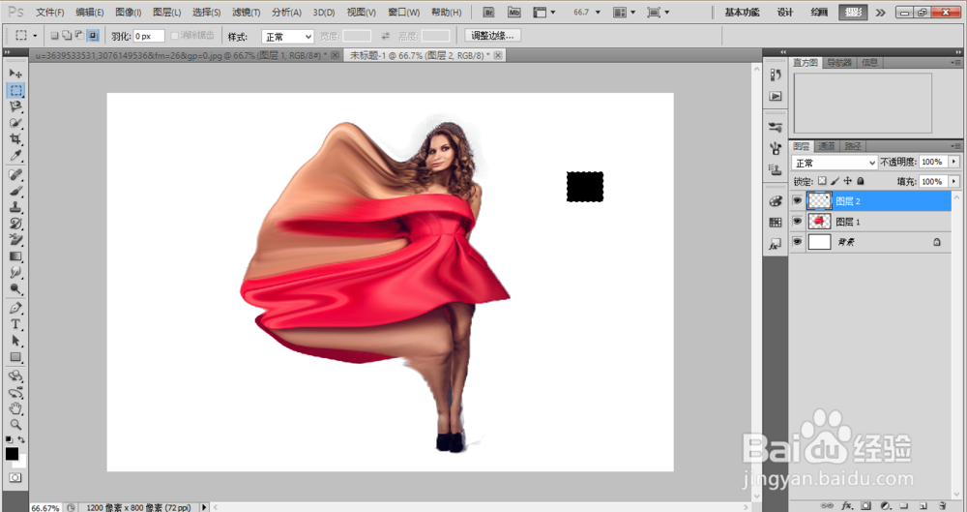
Task: Open the Actions panel play icon
Action: 776,97
